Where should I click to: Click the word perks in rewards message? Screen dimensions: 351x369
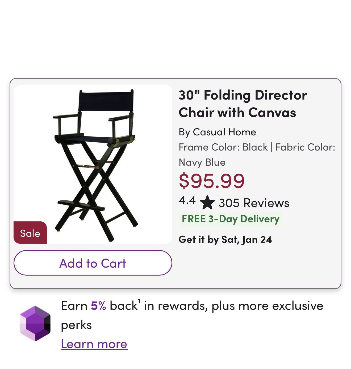tap(76, 325)
